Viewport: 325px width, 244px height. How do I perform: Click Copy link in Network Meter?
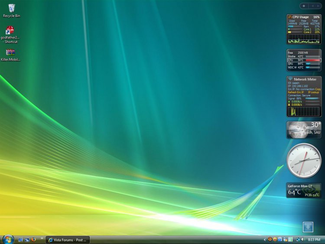point(318,89)
